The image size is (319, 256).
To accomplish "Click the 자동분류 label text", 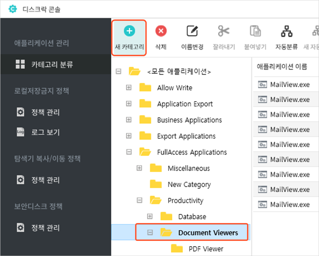I will click(286, 47).
